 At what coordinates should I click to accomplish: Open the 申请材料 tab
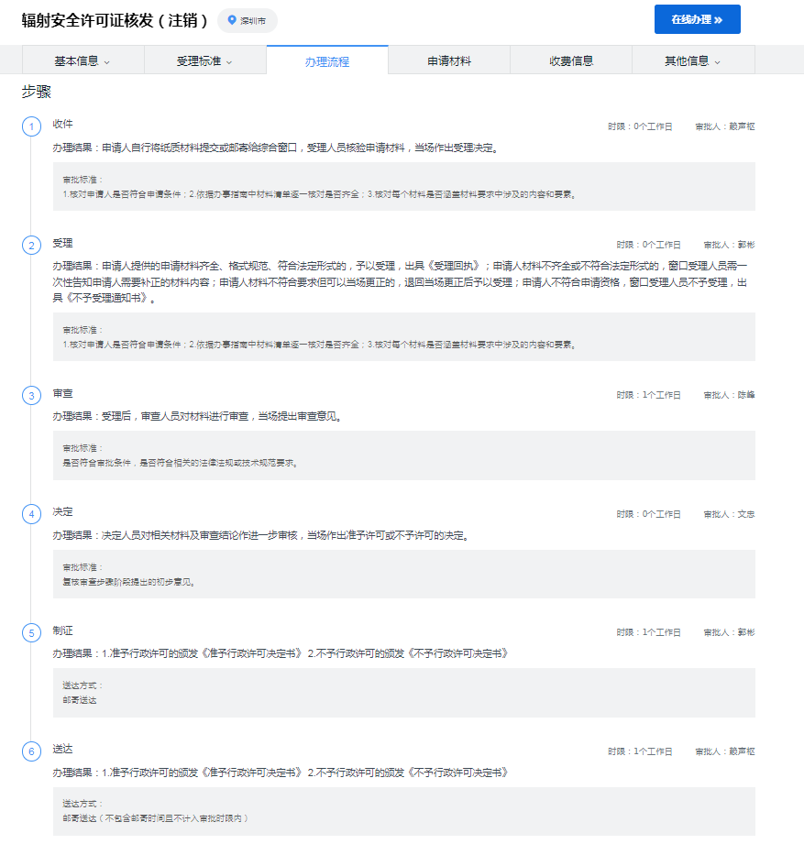[449, 61]
